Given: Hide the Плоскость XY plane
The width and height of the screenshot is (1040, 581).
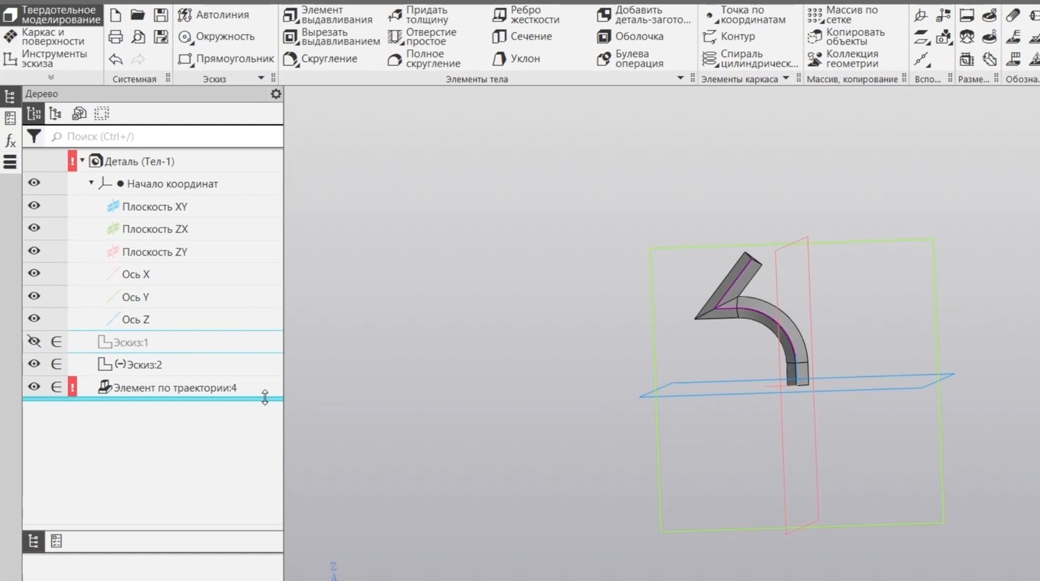Looking at the screenshot, I should pos(34,206).
